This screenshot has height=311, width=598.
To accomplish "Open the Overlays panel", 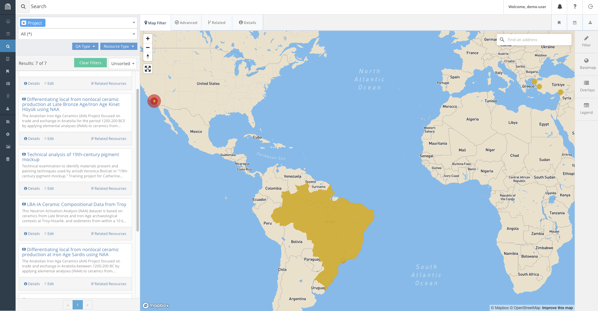I will coord(587,86).
